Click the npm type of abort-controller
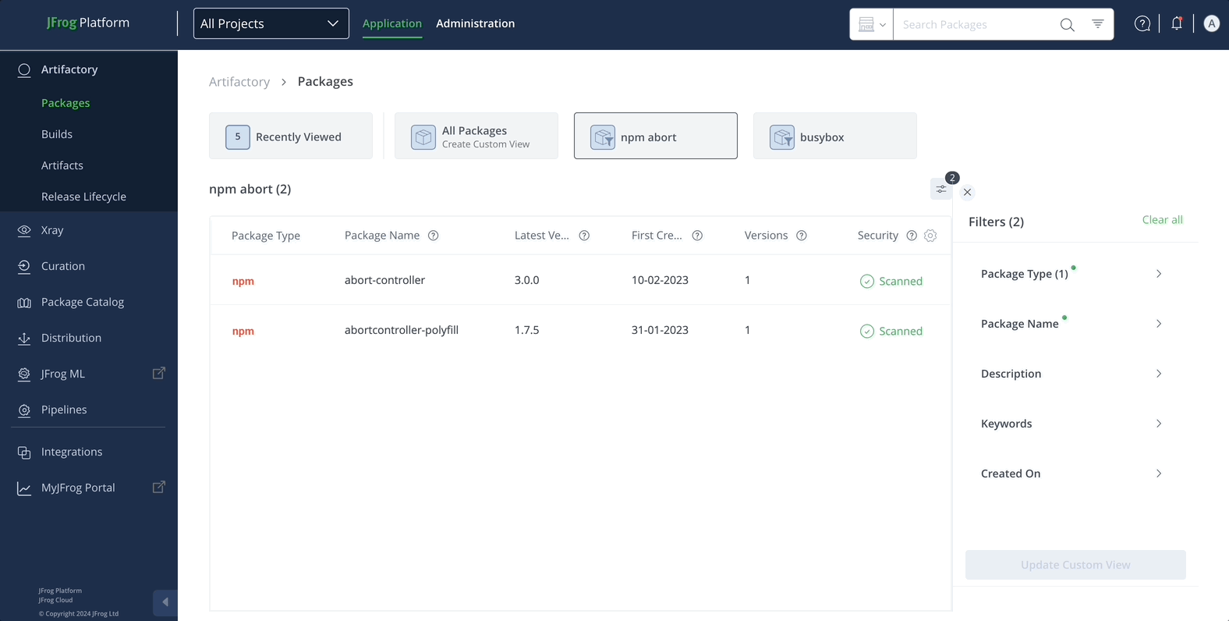Screen dimensions: 1229x621 click(243, 281)
